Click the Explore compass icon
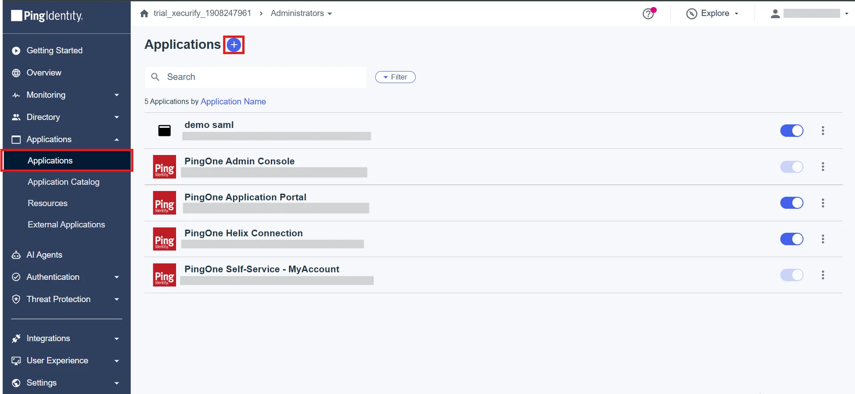The width and height of the screenshot is (855, 394). [x=691, y=14]
